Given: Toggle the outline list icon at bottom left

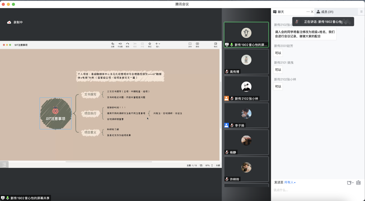Looking at the screenshot, I should [4, 165].
